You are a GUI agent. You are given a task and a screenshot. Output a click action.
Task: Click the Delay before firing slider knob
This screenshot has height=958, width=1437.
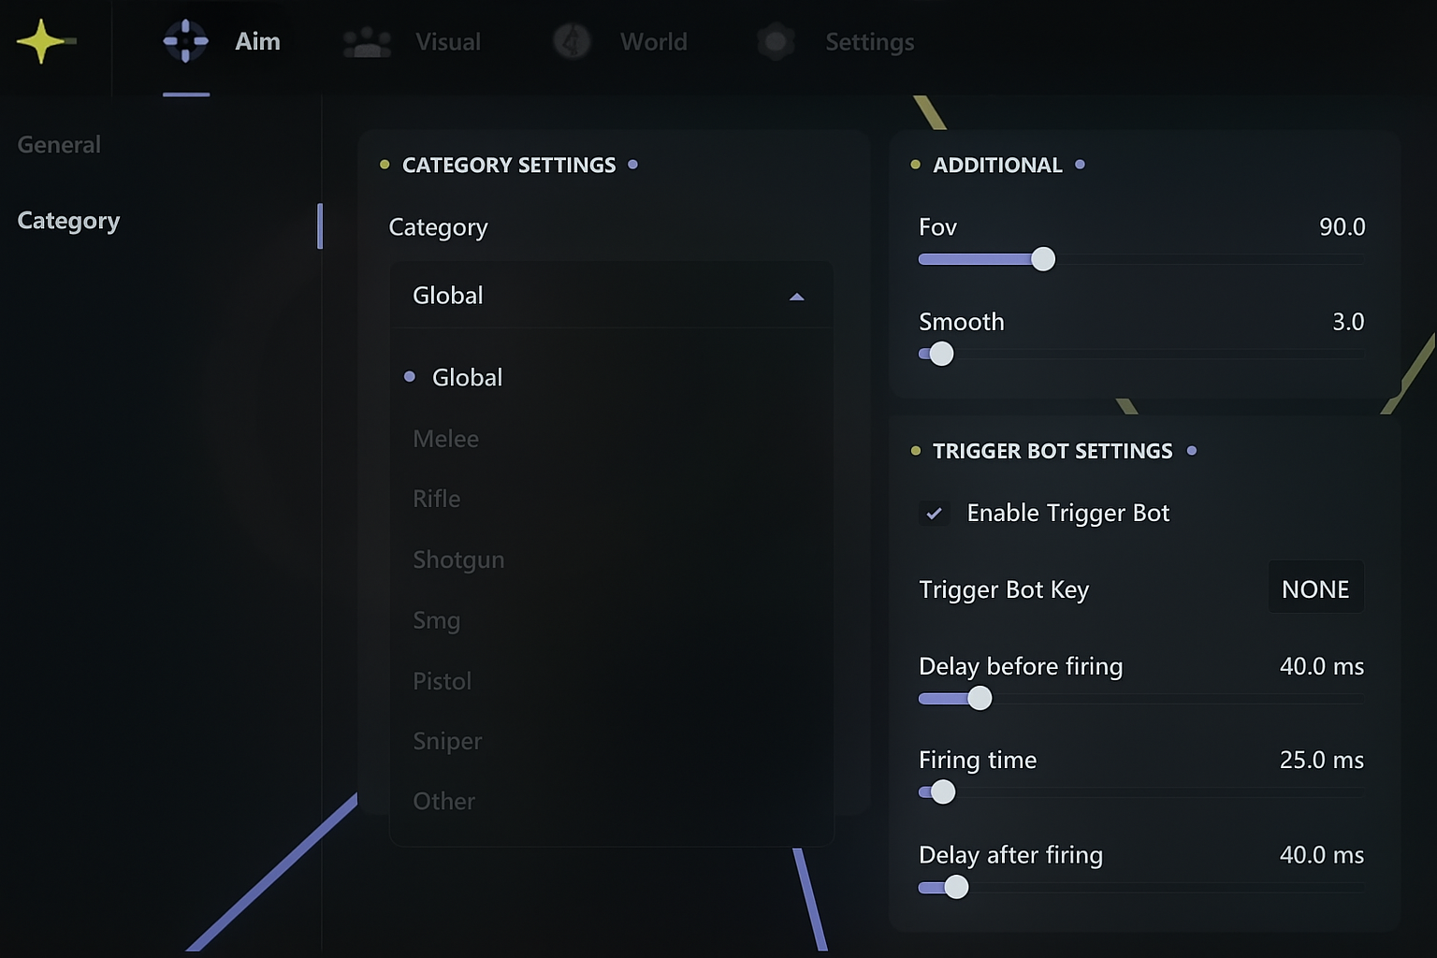point(980,698)
